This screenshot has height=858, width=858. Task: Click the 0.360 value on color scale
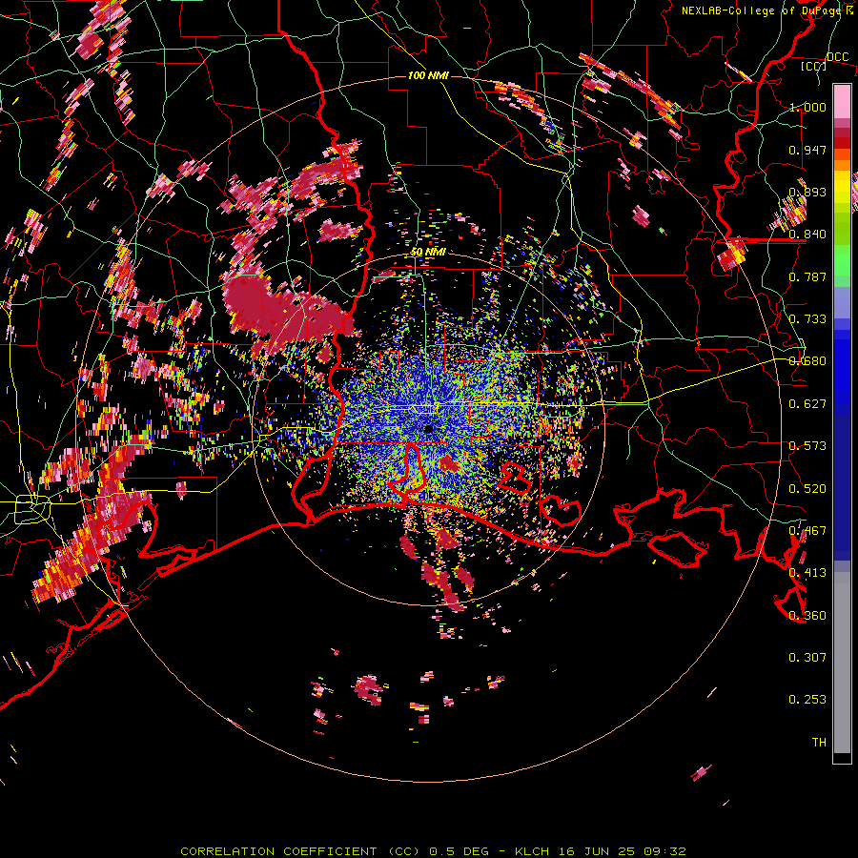click(807, 616)
